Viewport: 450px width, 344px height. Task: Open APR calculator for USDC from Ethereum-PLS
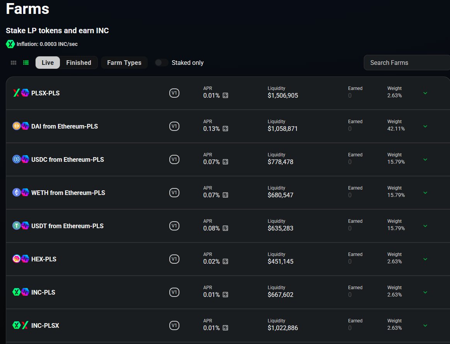point(225,162)
